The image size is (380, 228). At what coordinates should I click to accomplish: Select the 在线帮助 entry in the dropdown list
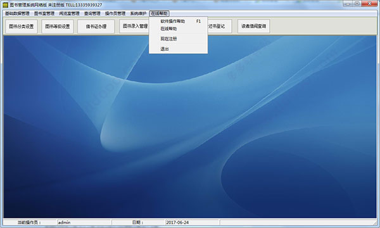click(x=178, y=29)
